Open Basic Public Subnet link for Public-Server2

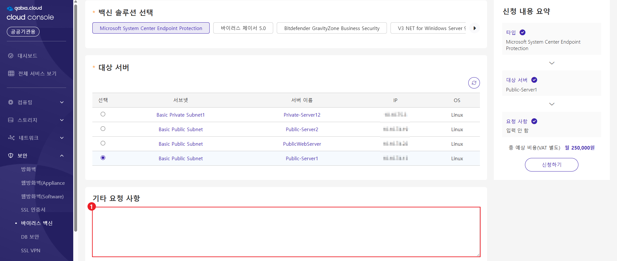pyautogui.click(x=180, y=129)
